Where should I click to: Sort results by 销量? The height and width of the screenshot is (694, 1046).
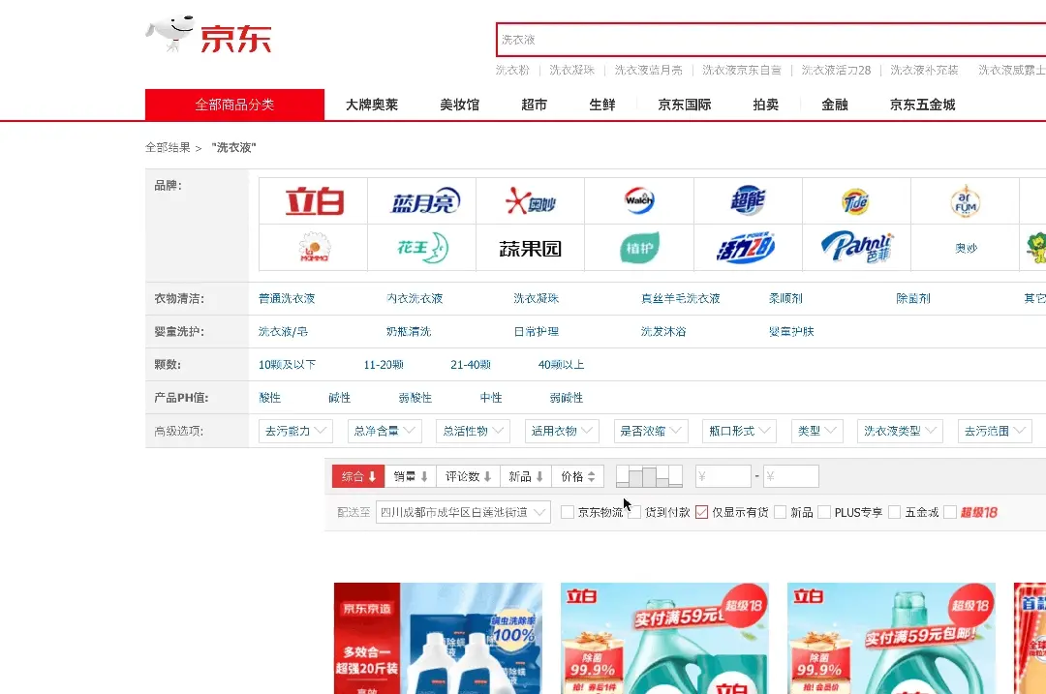pyautogui.click(x=411, y=476)
